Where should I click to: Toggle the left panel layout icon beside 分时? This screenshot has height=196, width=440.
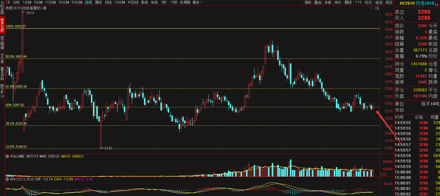[8, 2]
